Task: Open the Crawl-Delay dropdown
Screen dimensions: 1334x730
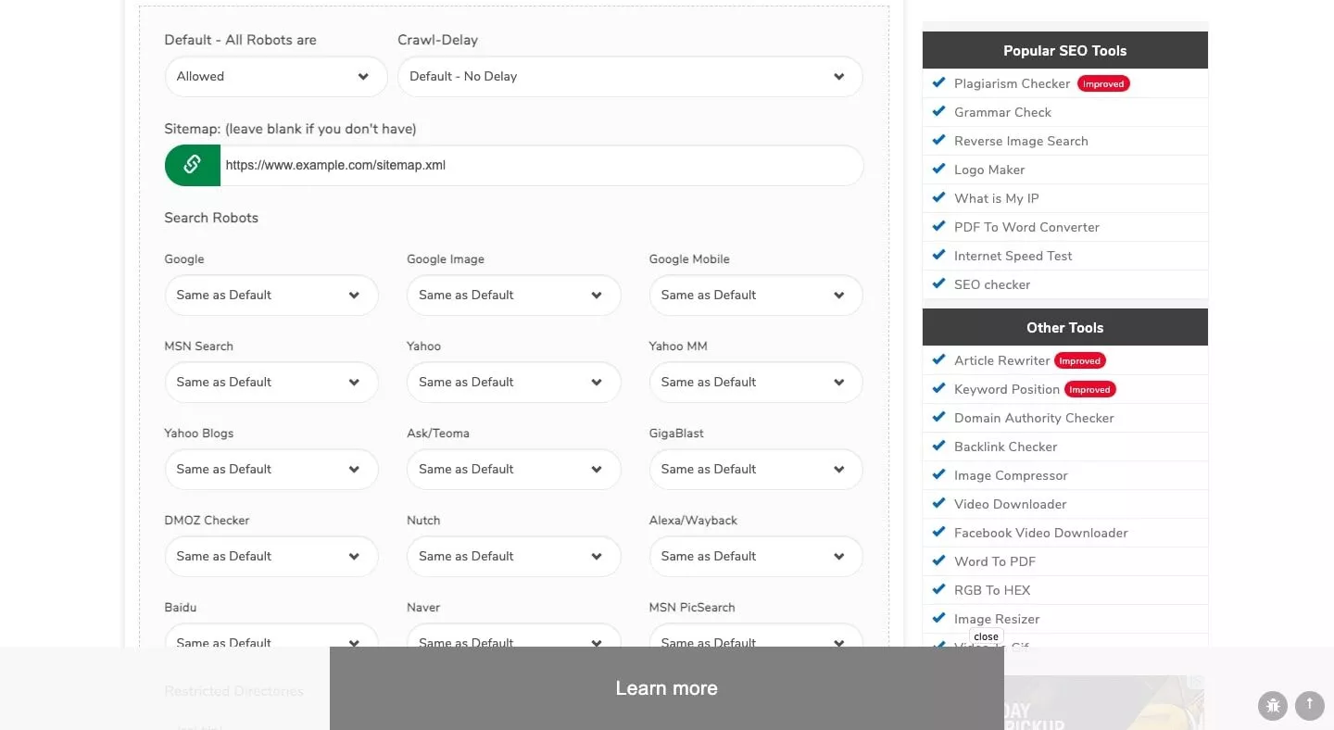Action: click(630, 76)
